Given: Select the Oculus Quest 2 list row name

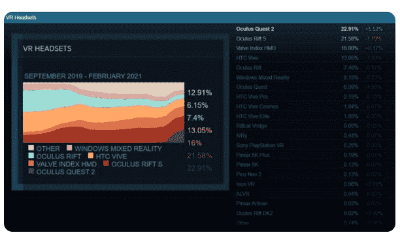Looking at the screenshot, I should pos(255,29).
